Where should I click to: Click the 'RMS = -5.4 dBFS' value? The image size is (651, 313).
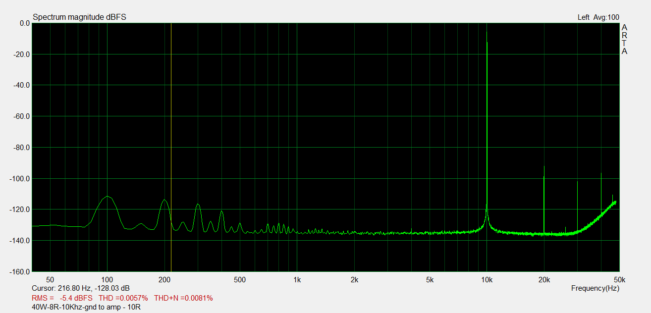point(62,298)
